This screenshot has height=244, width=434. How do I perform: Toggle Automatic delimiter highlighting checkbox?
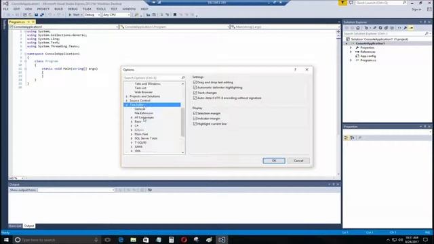coord(195,87)
